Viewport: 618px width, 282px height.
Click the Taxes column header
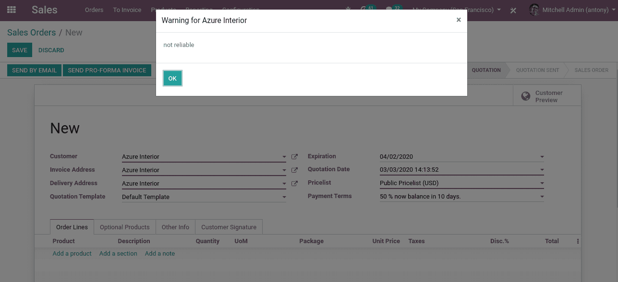tap(416, 241)
